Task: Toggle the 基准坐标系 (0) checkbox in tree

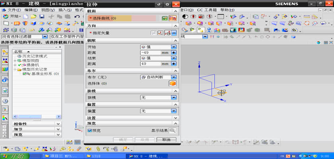Action: [x=25, y=74]
